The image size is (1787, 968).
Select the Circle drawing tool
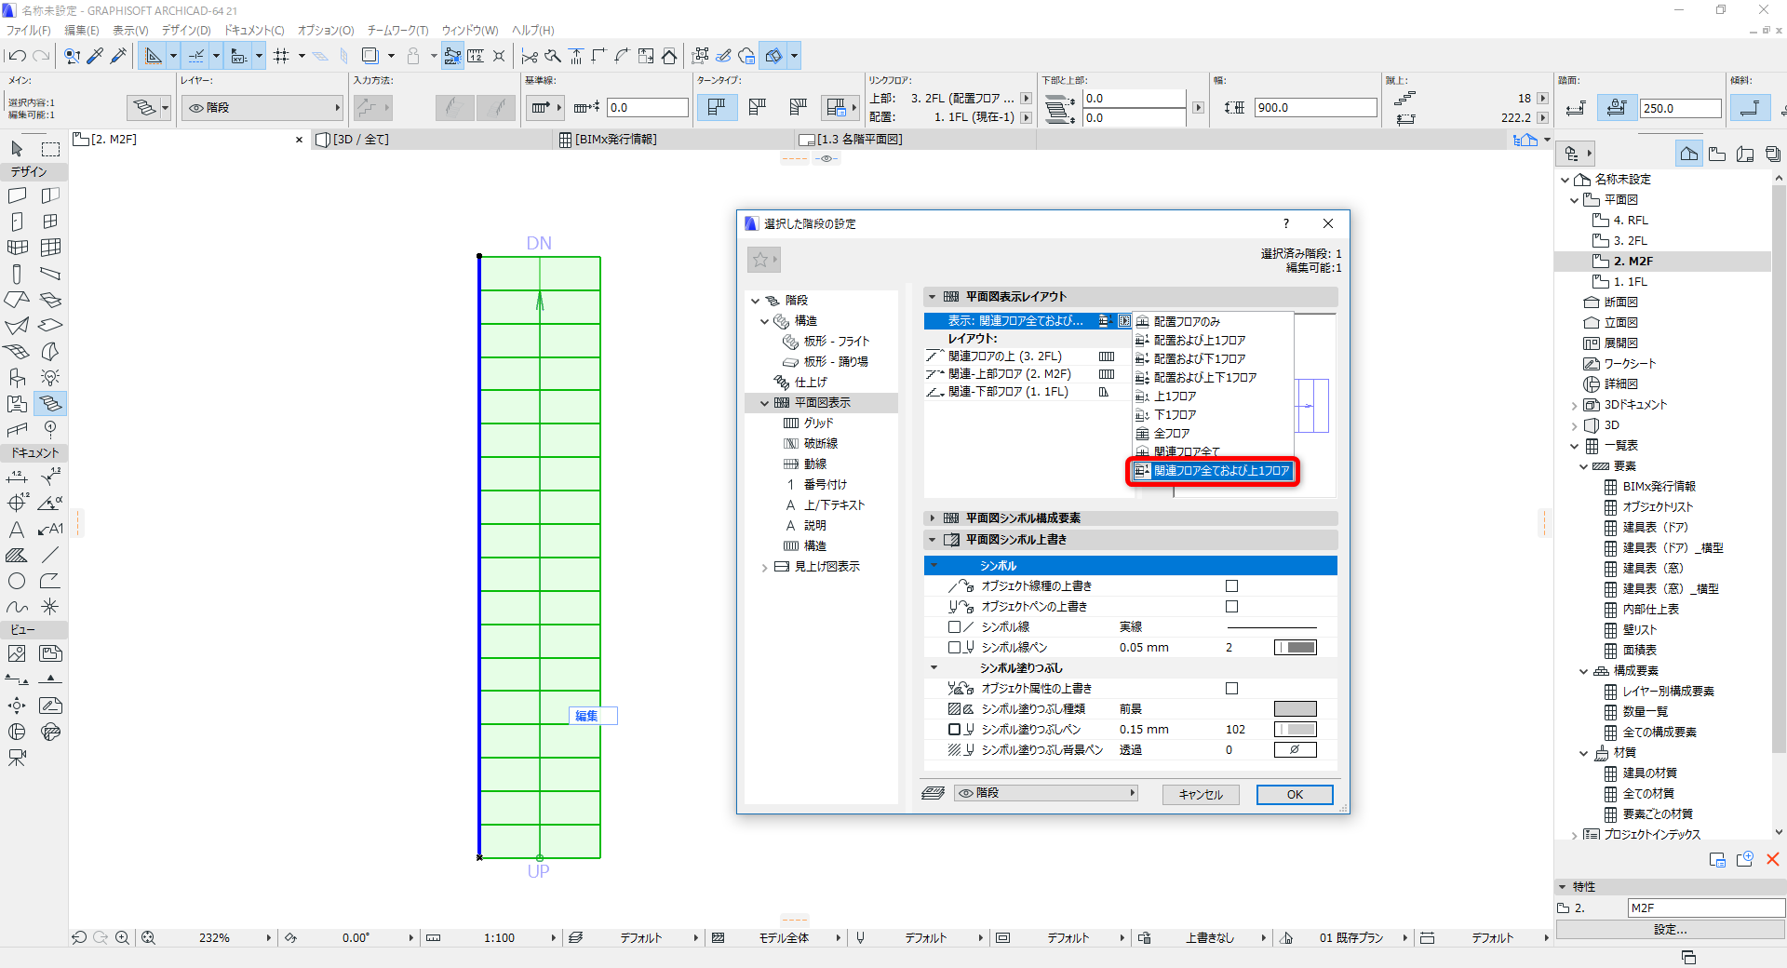point(17,581)
